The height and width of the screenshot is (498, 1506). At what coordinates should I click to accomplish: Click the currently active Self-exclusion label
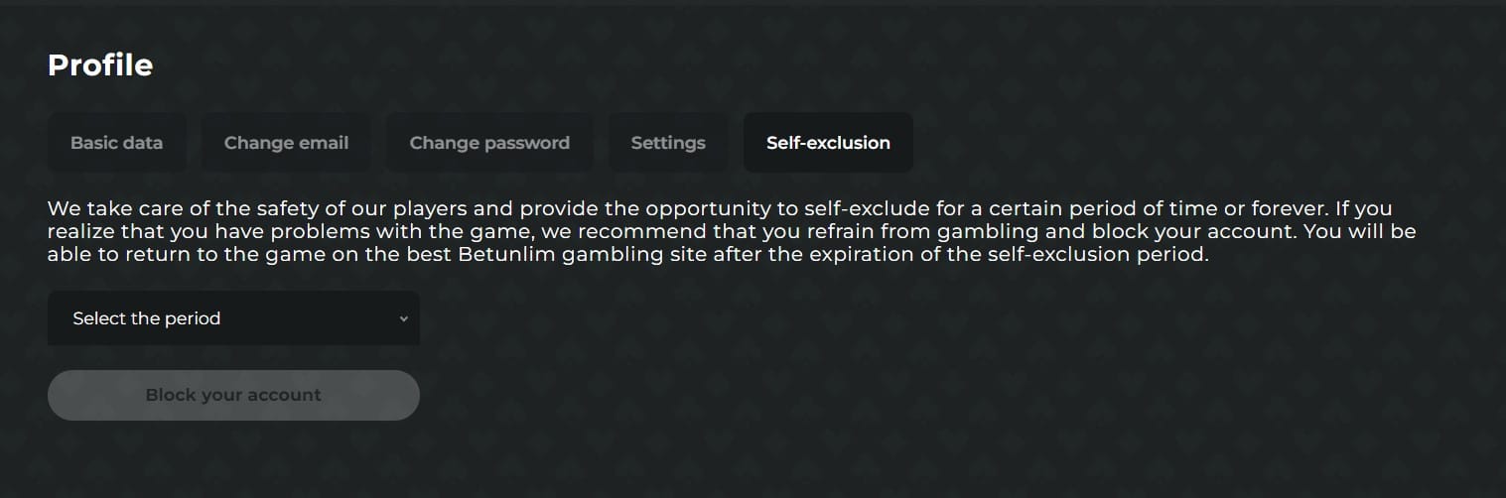(x=828, y=143)
